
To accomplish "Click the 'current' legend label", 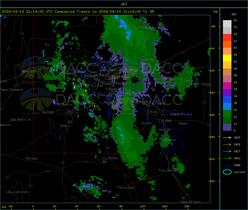I will (x=239, y=172).
